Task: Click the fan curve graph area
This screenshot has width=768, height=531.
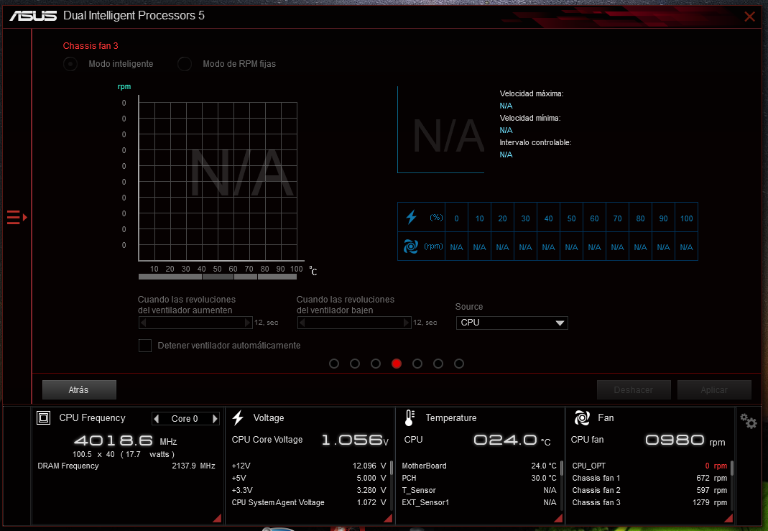Action: [x=218, y=181]
